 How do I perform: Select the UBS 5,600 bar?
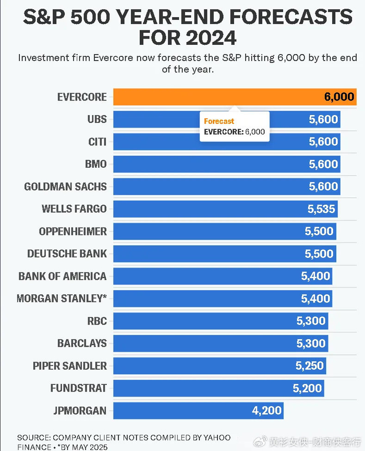pos(227,119)
